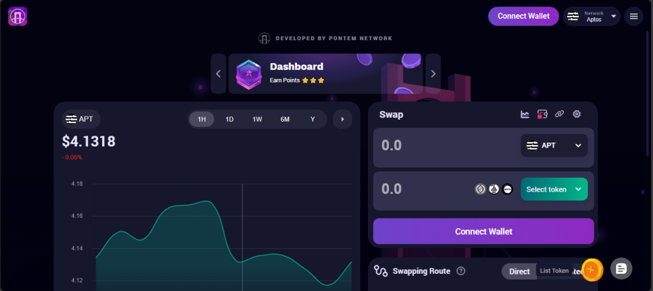The width and height of the screenshot is (653, 291).
Task: Switch chart to 1D timeframe
Action: click(x=230, y=119)
